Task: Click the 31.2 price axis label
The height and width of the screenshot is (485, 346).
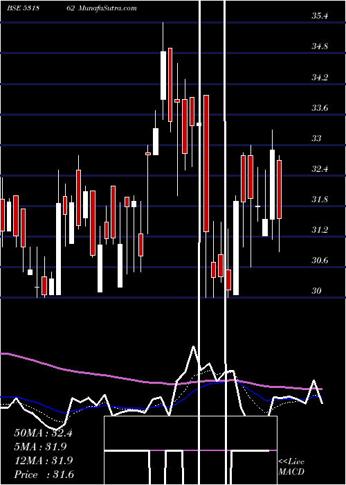Action: (x=320, y=230)
